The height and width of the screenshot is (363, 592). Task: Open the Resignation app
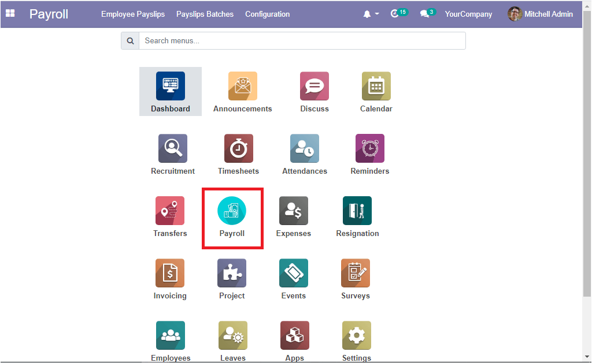click(357, 211)
